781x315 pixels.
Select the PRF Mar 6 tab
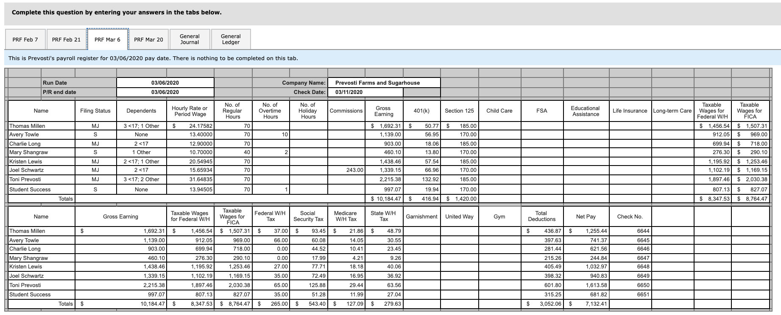(107, 39)
